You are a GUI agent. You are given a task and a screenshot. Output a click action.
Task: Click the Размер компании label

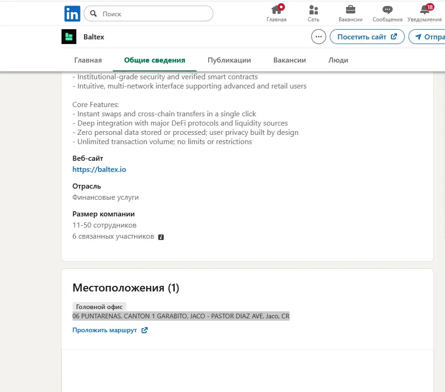point(104,214)
